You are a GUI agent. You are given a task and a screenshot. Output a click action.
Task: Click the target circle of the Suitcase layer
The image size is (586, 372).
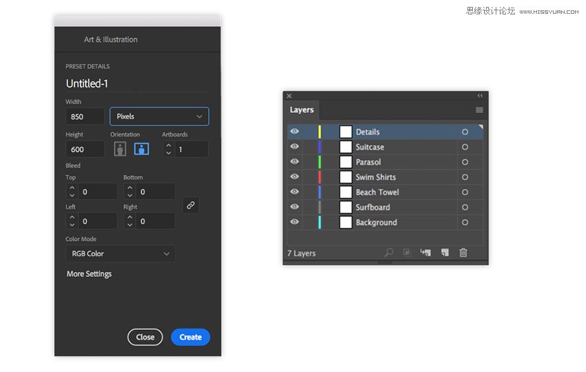pos(465,147)
